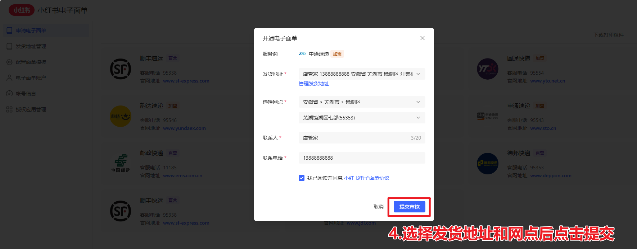
Task: Click the 顺丰快运 SF logo
Action: tap(120, 211)
